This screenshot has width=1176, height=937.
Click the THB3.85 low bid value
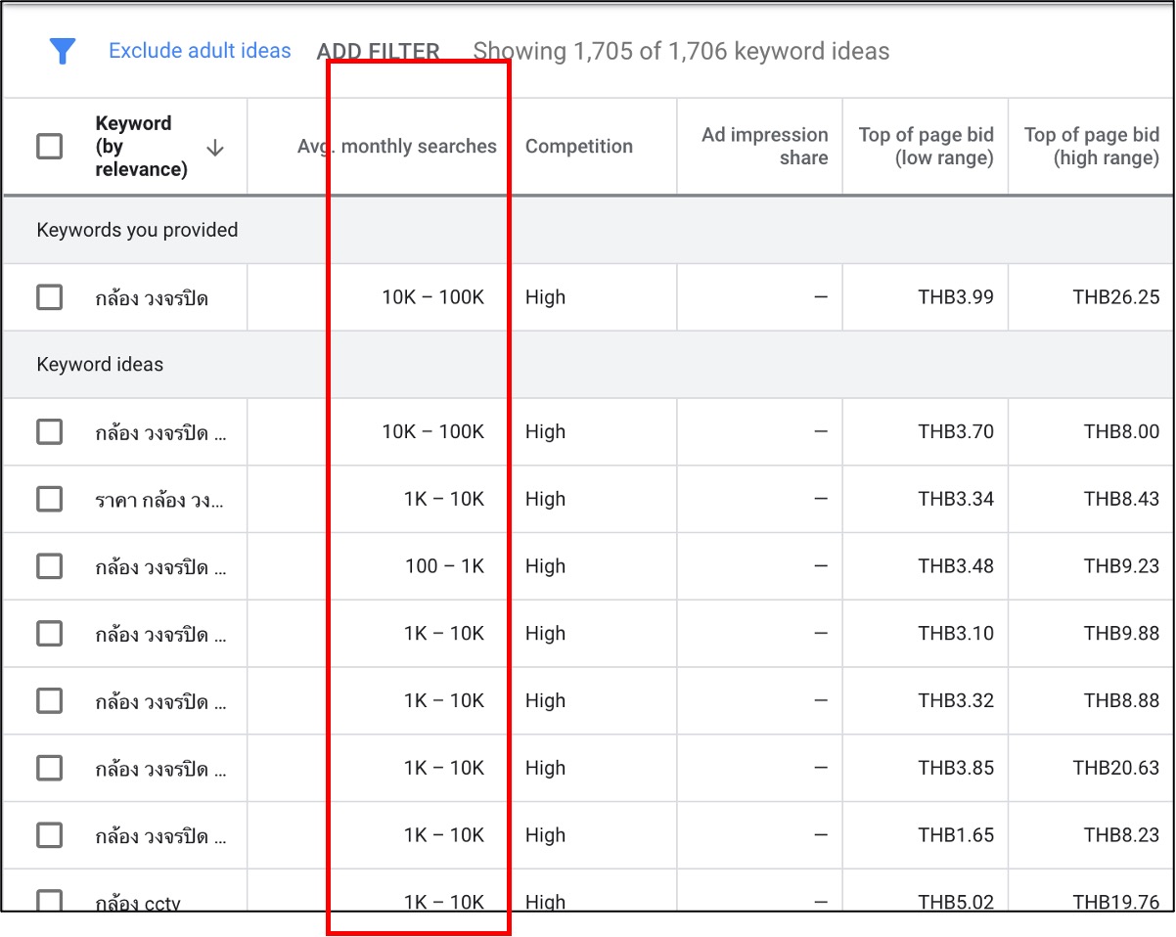coord(956,768)
